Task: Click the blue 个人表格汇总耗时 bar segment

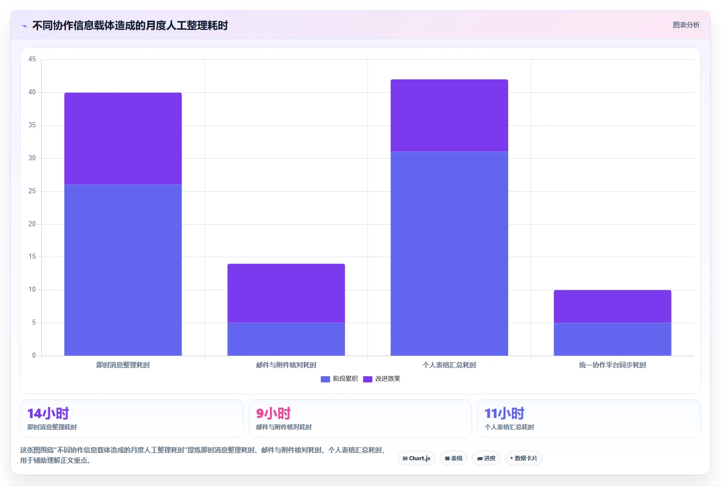Action: (449, 254)
